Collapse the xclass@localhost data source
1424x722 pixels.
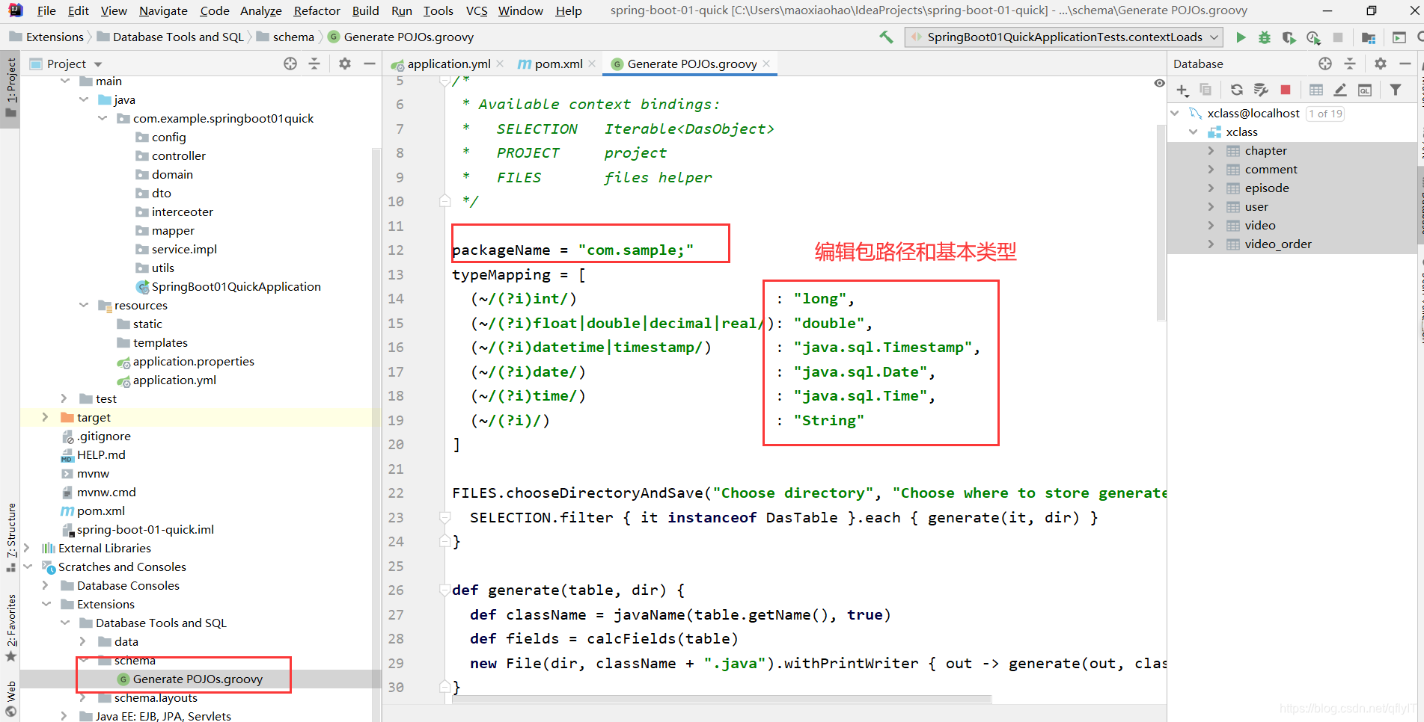(1175, 113)
